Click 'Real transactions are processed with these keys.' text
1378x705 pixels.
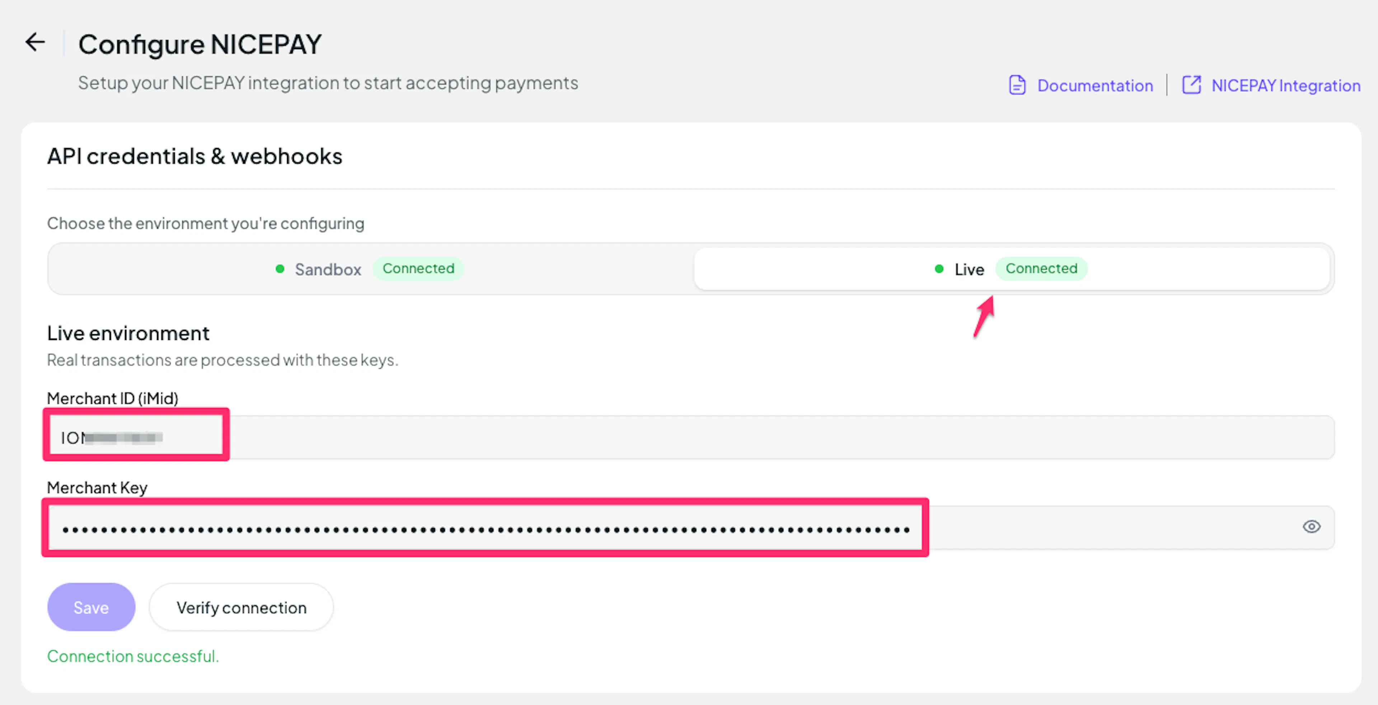tap(222, 360)
